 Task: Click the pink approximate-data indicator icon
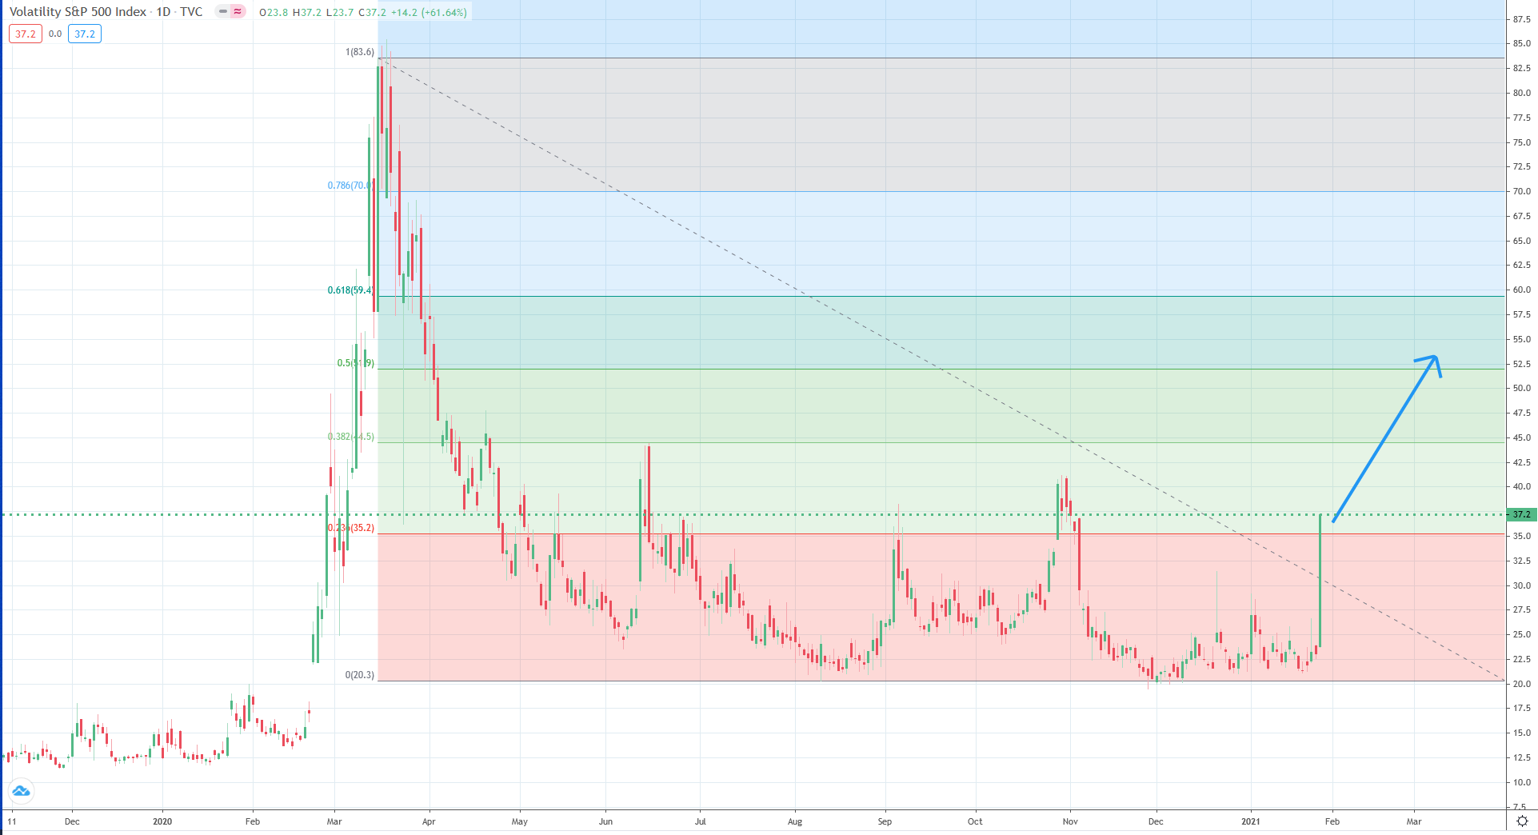click(238, 12)
